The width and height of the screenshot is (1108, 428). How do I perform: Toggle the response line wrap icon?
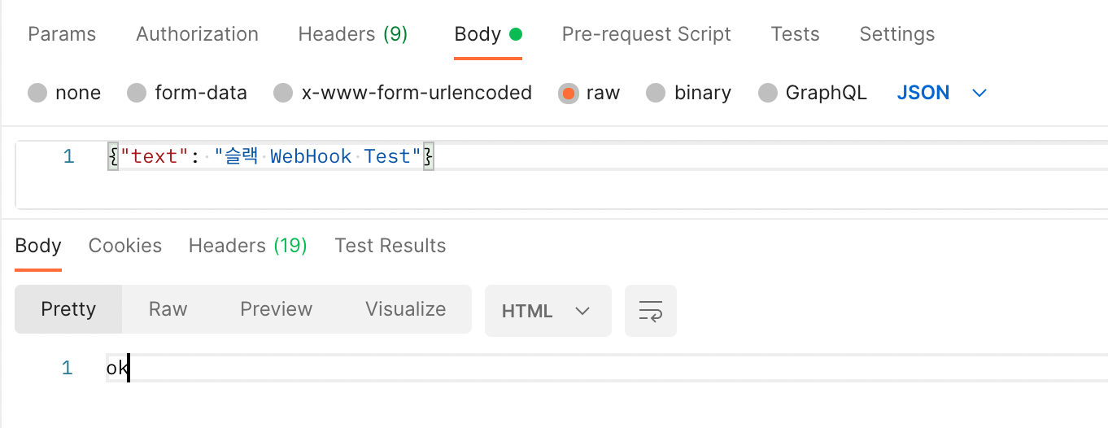tap(650, 311)
